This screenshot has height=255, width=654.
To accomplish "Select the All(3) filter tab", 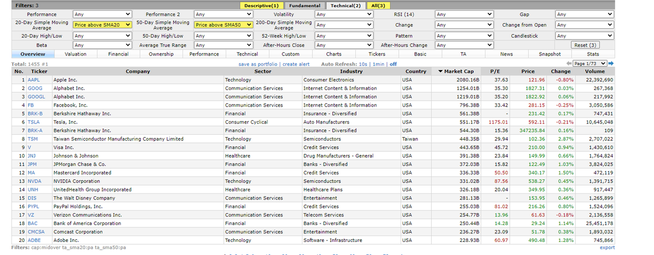I will click(x=377, y=5).
